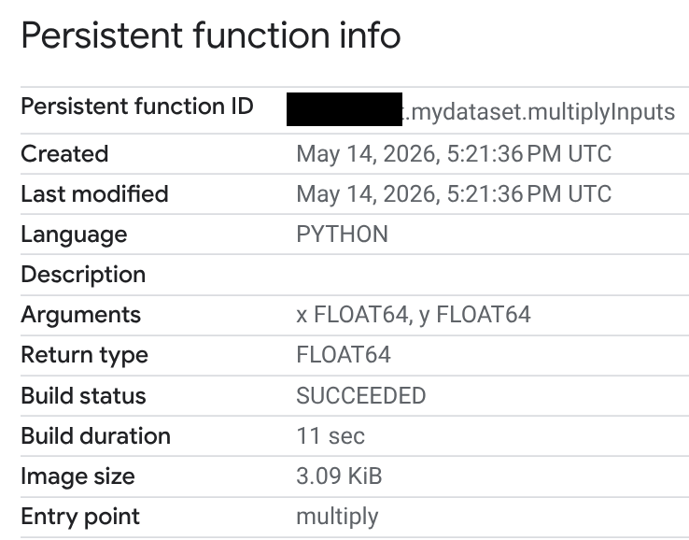Screen dimensions: 689x540
Task: Click the mydataset.multiplyInputs function ID value
Action: [x=539, y=112]
